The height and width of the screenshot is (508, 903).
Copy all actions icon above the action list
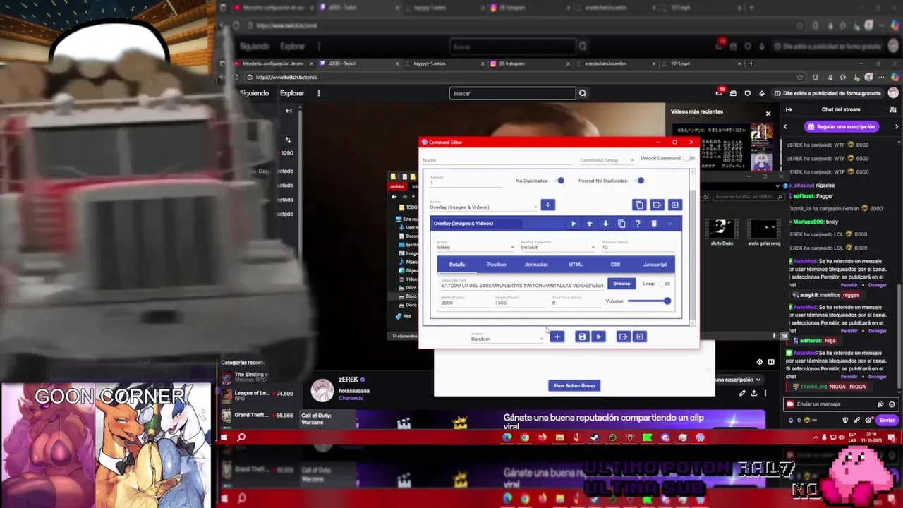pyautogui.click(x=639, y=205)
